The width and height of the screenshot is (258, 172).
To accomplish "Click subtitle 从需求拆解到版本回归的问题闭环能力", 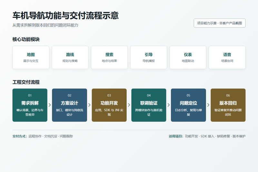I will click(x=45, y=25).
